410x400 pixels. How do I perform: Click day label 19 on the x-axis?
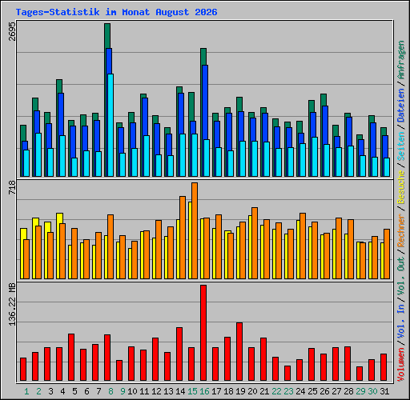[240, 391]
